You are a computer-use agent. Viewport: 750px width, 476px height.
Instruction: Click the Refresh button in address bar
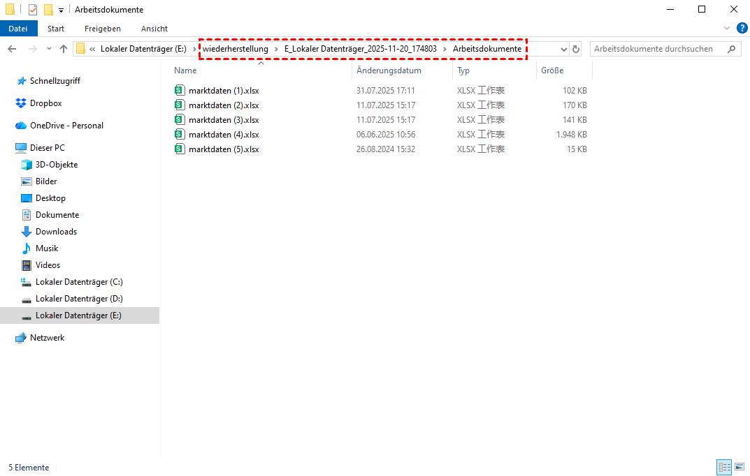point(576,49)
